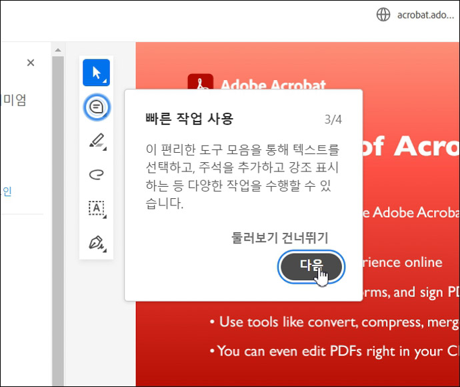Click the 3/4 step indicator
The height and width of the screenshot is (387, 460).
[333, 119]
